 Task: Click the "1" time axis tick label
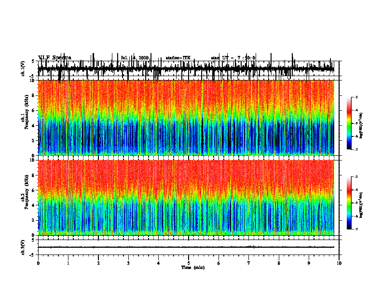coord(68,263)
